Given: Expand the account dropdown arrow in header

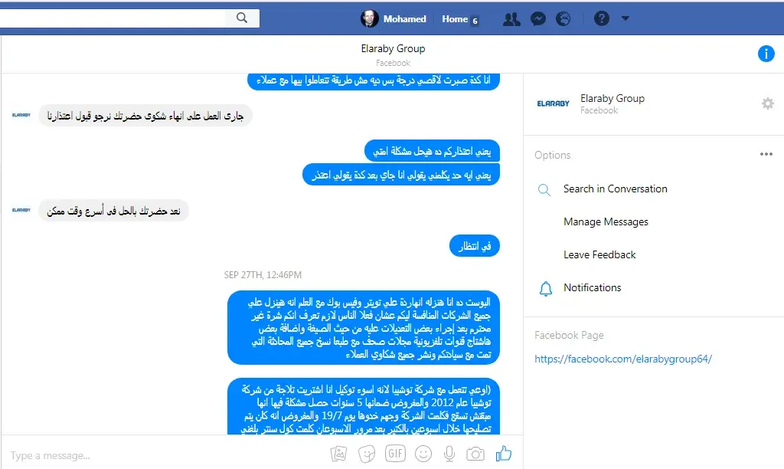Looking at the screenshot, I should [625, 18].
